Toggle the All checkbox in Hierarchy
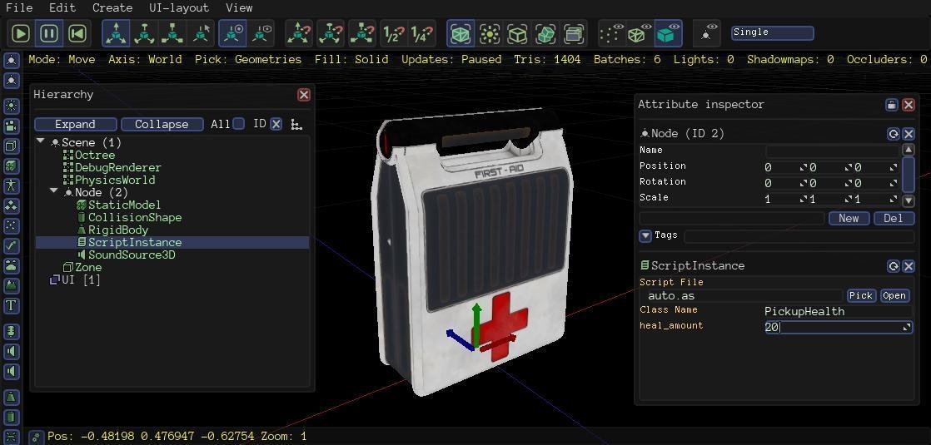Screen dimensions: 931x445 239,124
